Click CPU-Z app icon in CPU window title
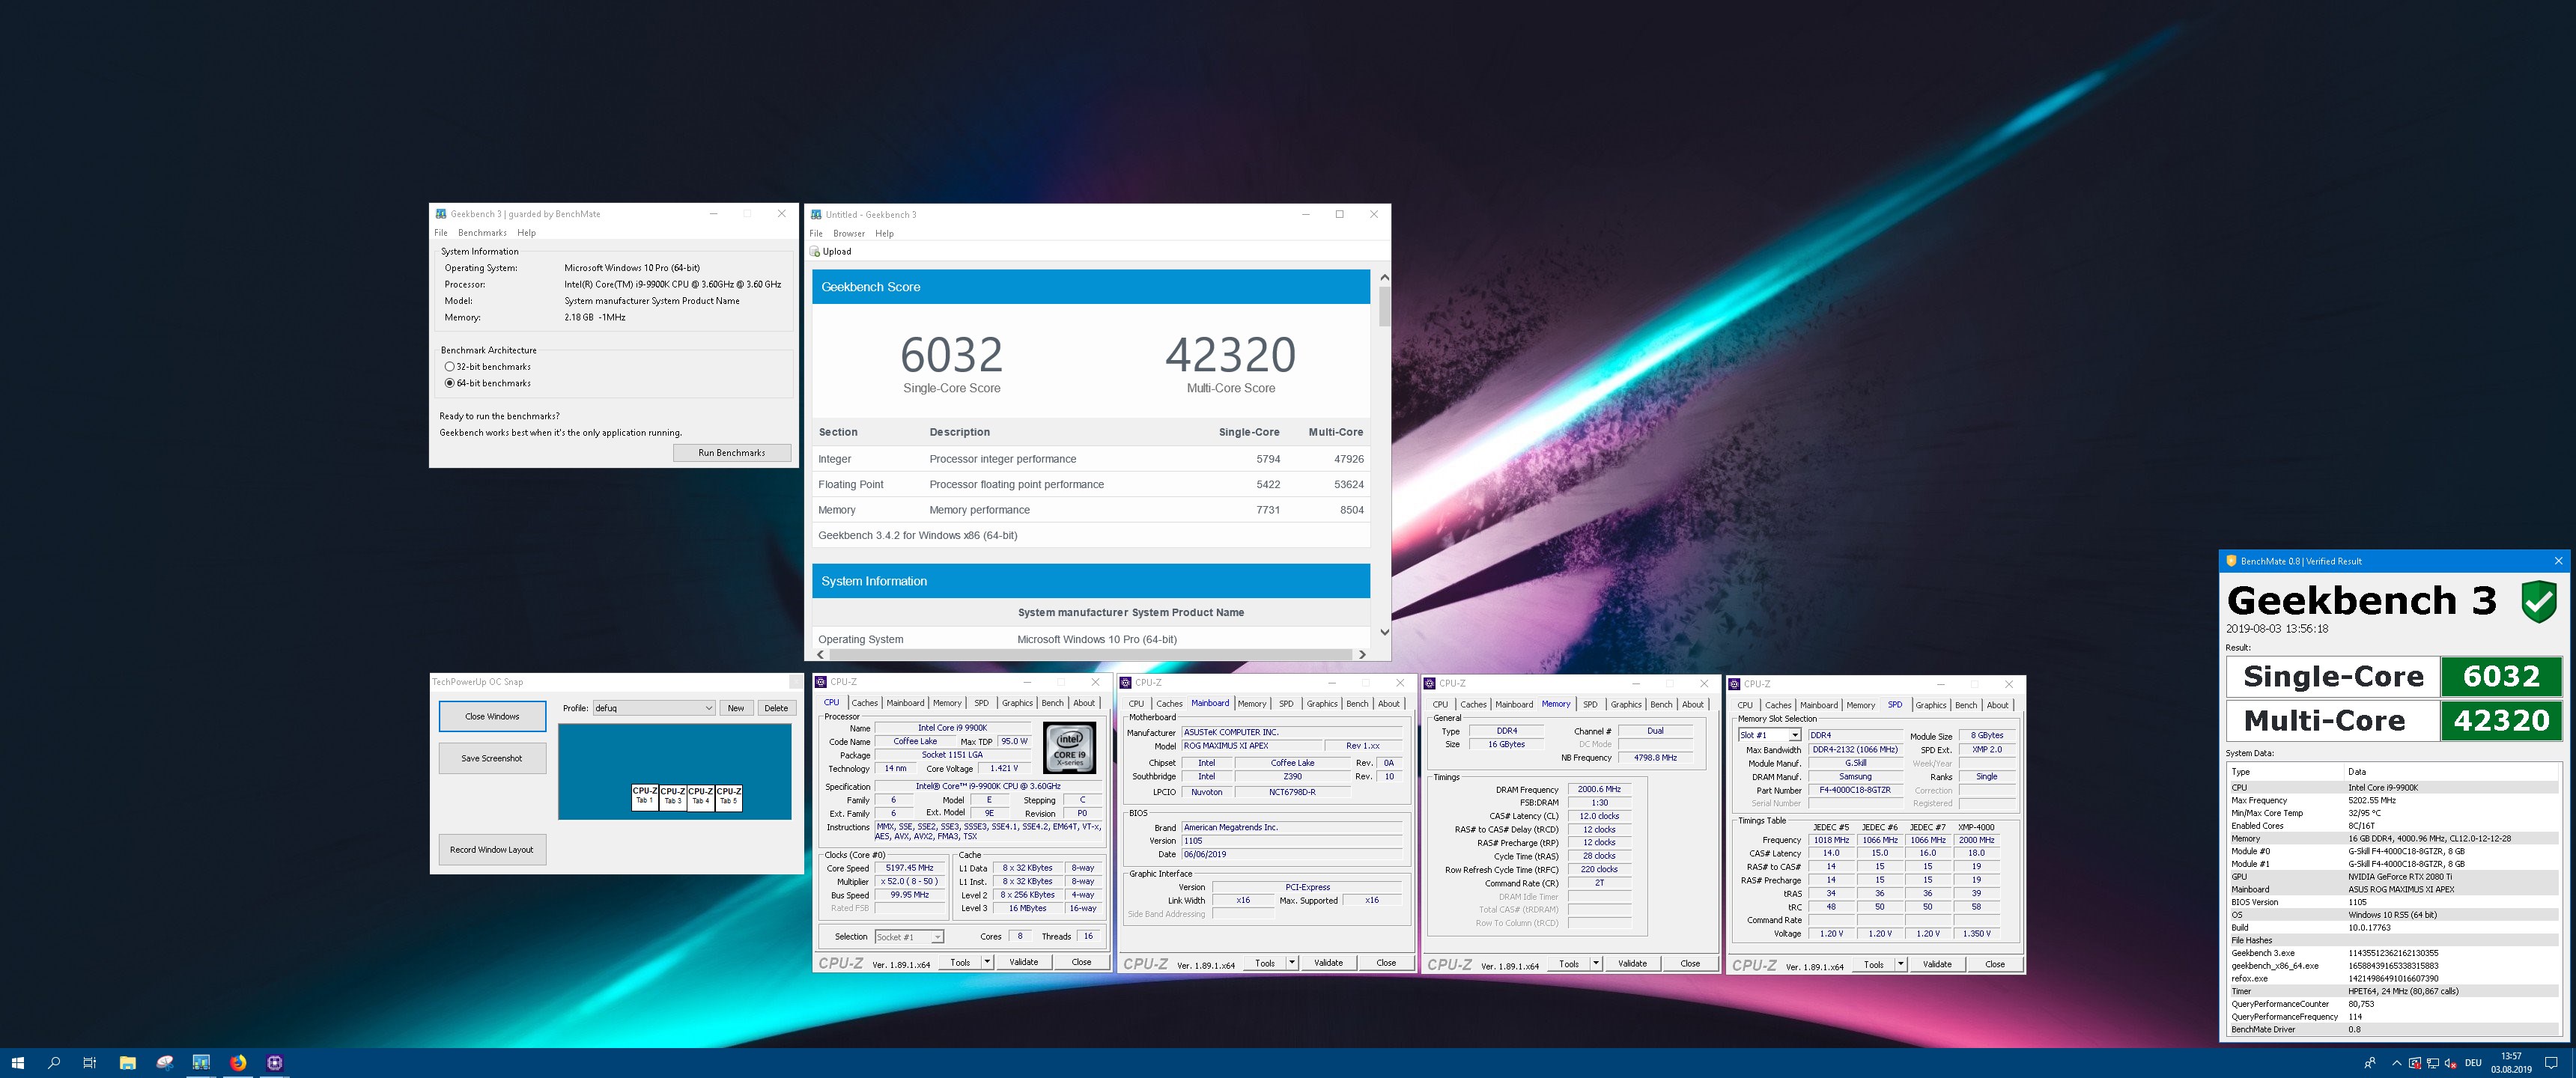This screenshot has width=2576, height=1078. click(x=820, y=682)
